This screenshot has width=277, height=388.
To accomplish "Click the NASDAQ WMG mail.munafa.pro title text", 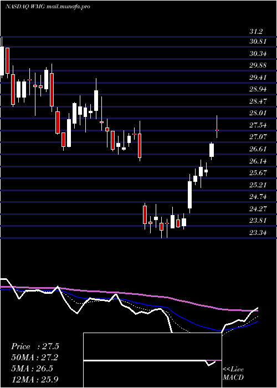I will pyautogui.click(x=48, y=7).
